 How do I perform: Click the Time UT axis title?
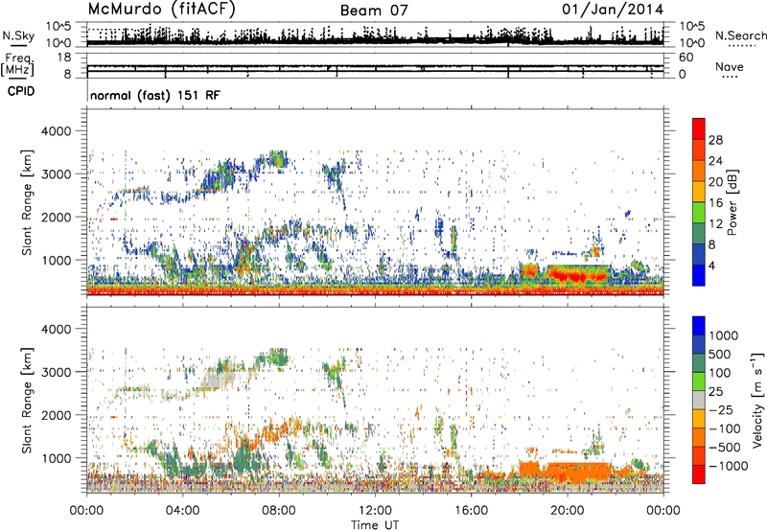tap(375, 525)
